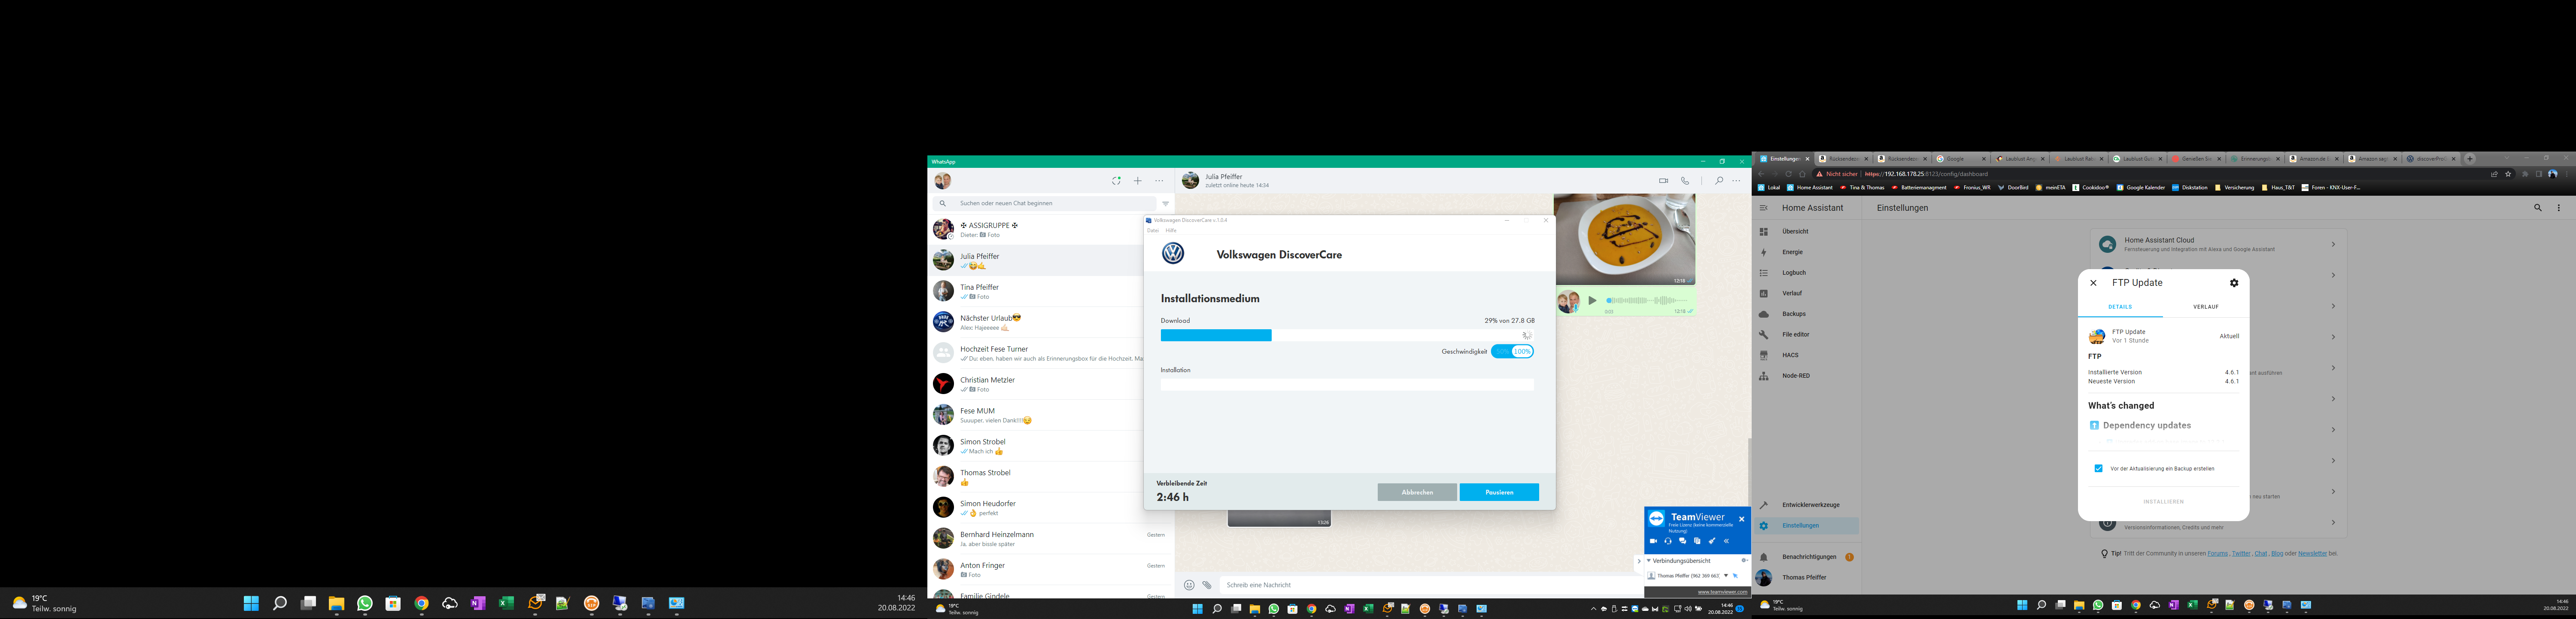The width and height of the screenshot is (2576, 619).
Task: Open the File editor sidebar item
Action: click(x=1795, y=334)
